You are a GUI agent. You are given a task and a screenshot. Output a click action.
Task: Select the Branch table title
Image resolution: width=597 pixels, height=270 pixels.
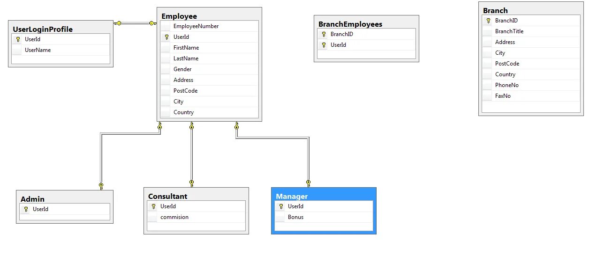(495, 10)
